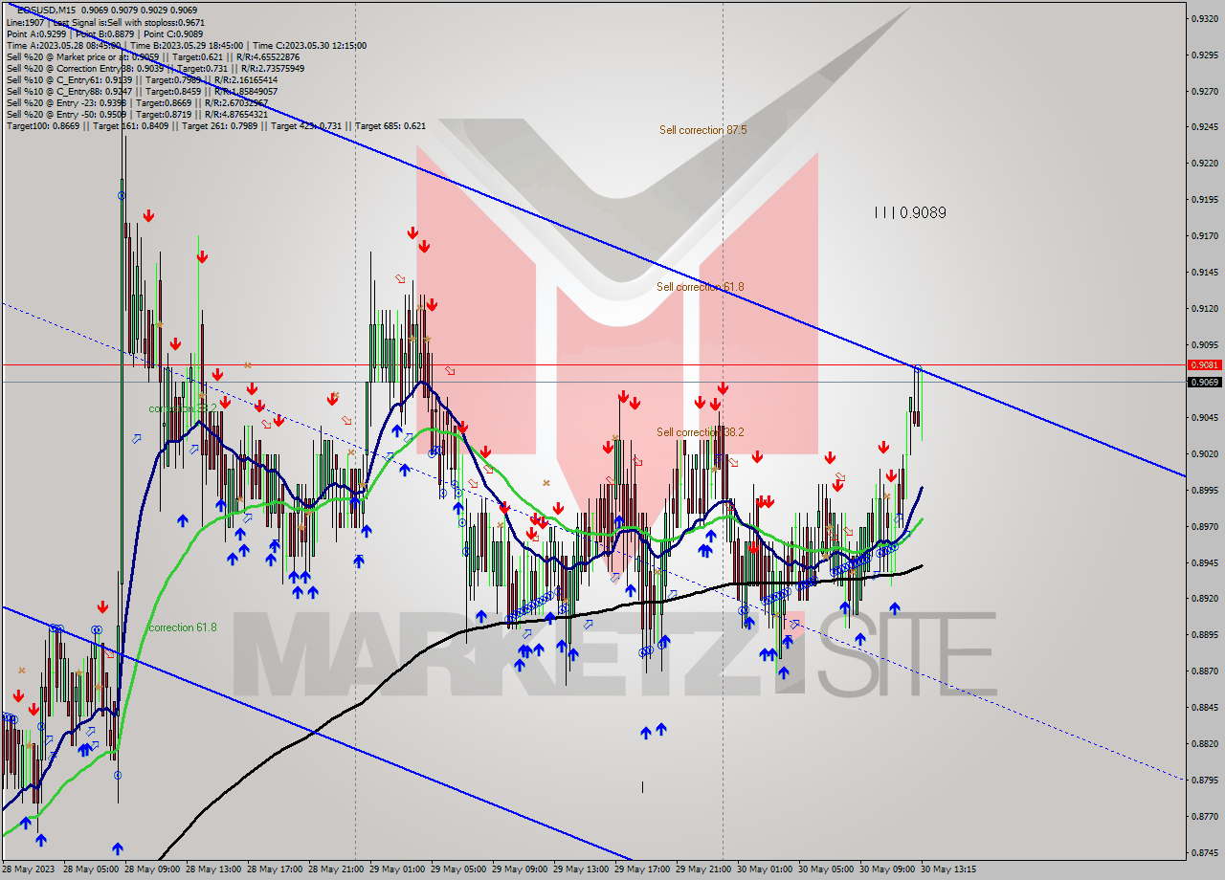Click the 0.8895 price axis label
1225x880 pixels.
pos(1204,635)
